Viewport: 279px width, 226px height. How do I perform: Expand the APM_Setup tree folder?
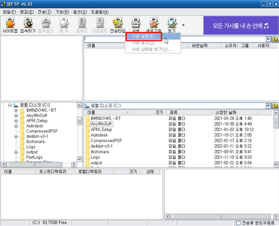tap(16, 121)
